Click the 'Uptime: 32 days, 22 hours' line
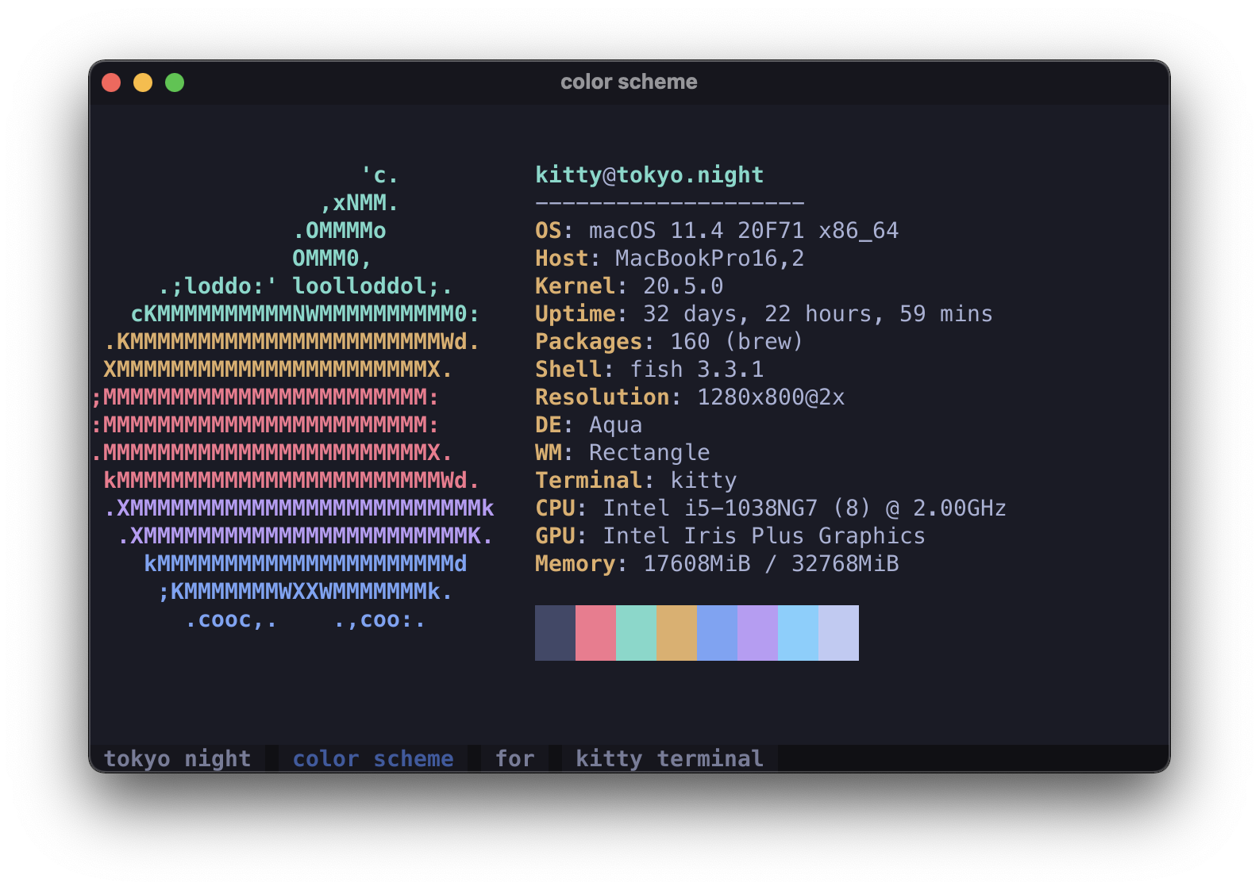The height and width of the screenshot is (890, 1259). tap(764, 314)
